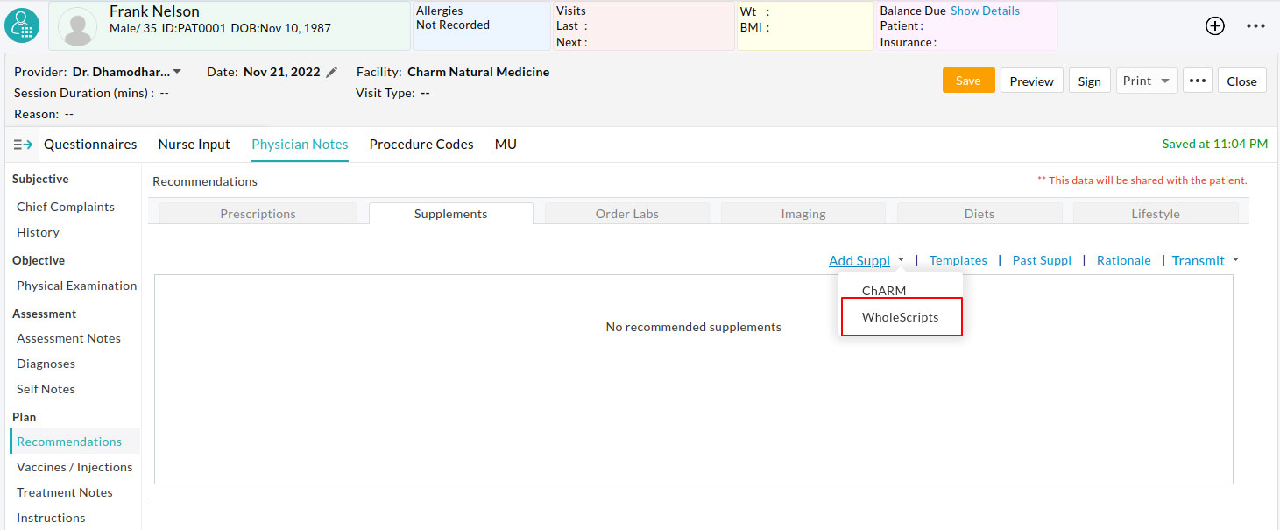Screen dimensions: 1280x530
Task: Open the Templates link
Action: 958,259
